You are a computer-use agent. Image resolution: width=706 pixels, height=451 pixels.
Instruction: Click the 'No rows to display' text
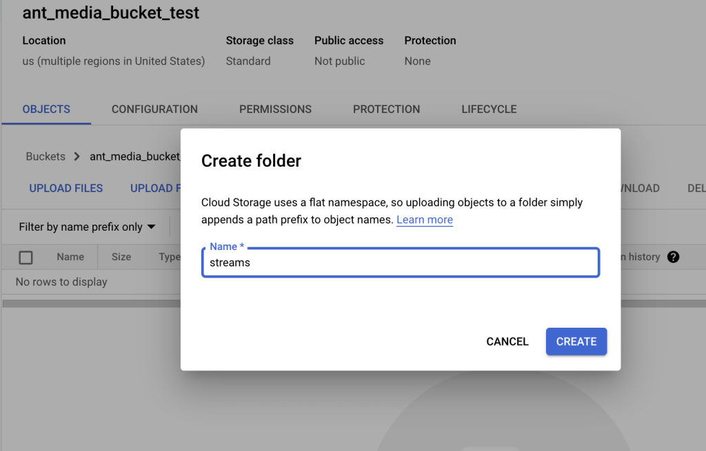click(61, 282)
